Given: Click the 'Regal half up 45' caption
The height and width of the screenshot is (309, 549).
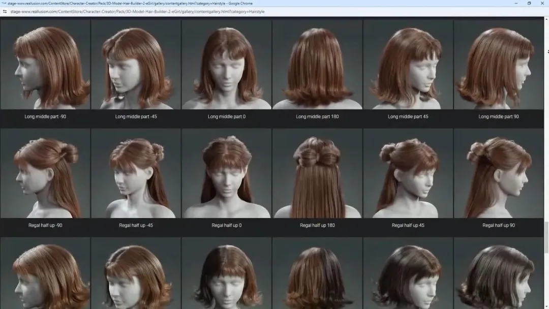Looking at the screenshot, I should tap(408, 225).
